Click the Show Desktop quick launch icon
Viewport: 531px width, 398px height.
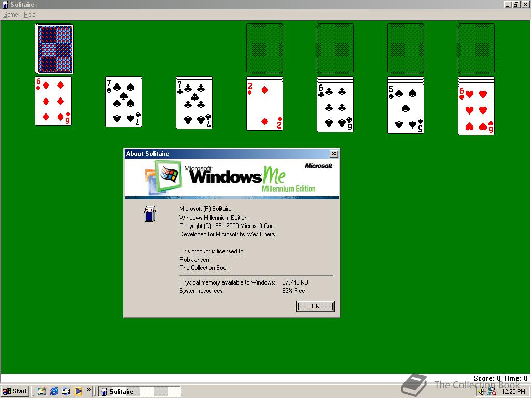[x=42, y=391]
